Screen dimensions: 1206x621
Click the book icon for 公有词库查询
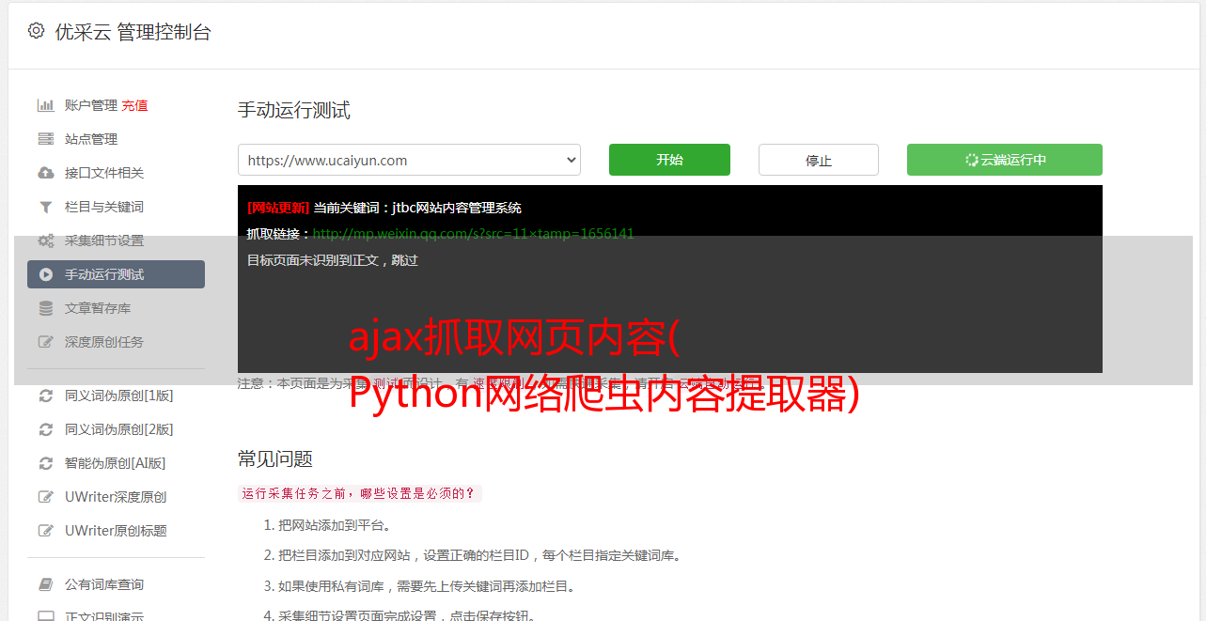point(45,584)
